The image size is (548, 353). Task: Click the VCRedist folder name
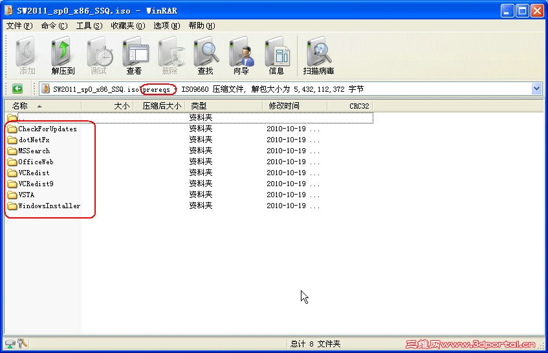point(34,173)
